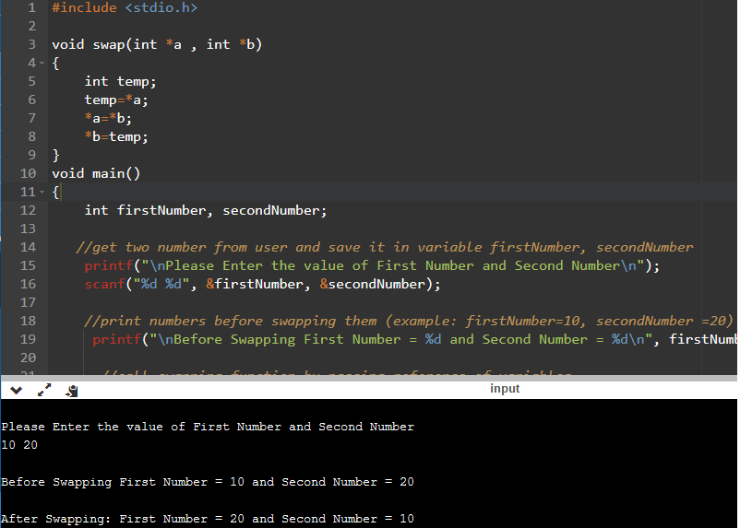The height and width of the screenshot is (528, 740).
Task: Click line number 16 in the gutter
Action: [x=28, y=284]
